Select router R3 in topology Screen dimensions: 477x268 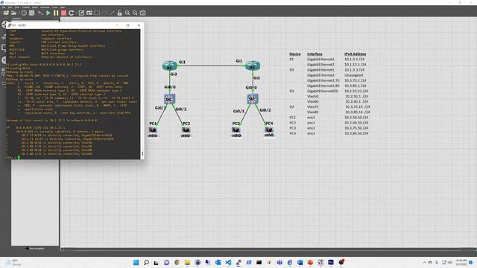(253, 66)
